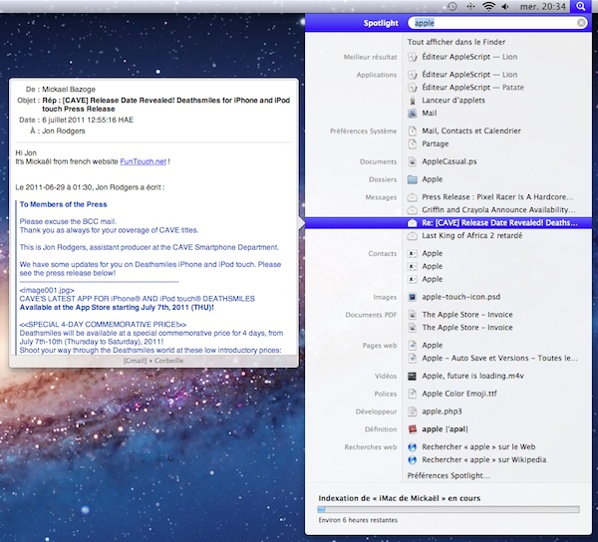Click the email subject in preview
This screenshot has width=598, height=542.
pos(165,105)
